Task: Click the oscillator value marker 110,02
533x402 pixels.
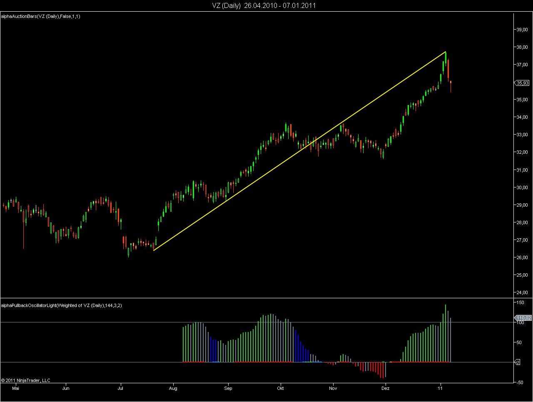Action: click(x=523, y=318)
